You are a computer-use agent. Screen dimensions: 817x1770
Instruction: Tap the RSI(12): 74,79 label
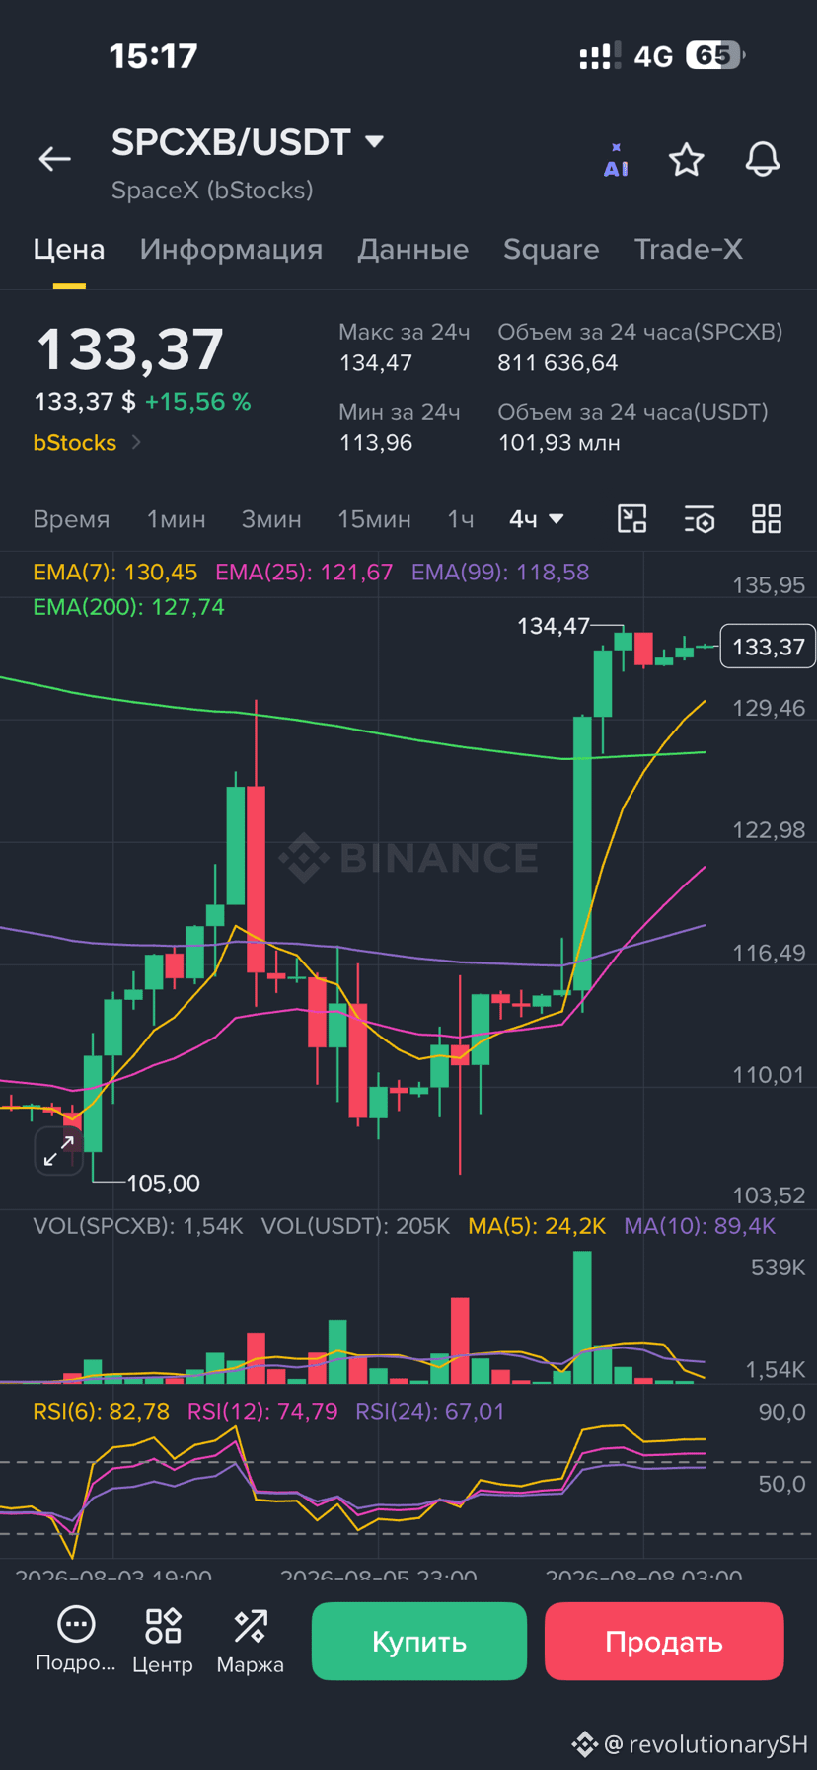click(262, 1412)
